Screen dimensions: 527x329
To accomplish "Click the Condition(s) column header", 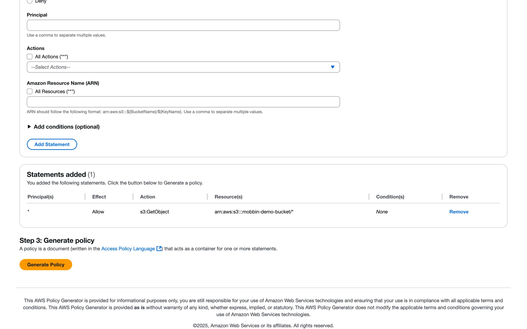I will click(390, 197).
